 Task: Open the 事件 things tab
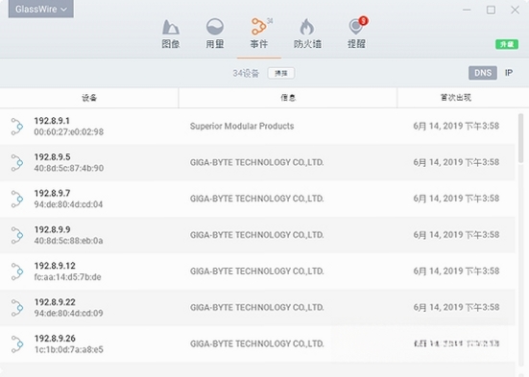click(259, 35)
